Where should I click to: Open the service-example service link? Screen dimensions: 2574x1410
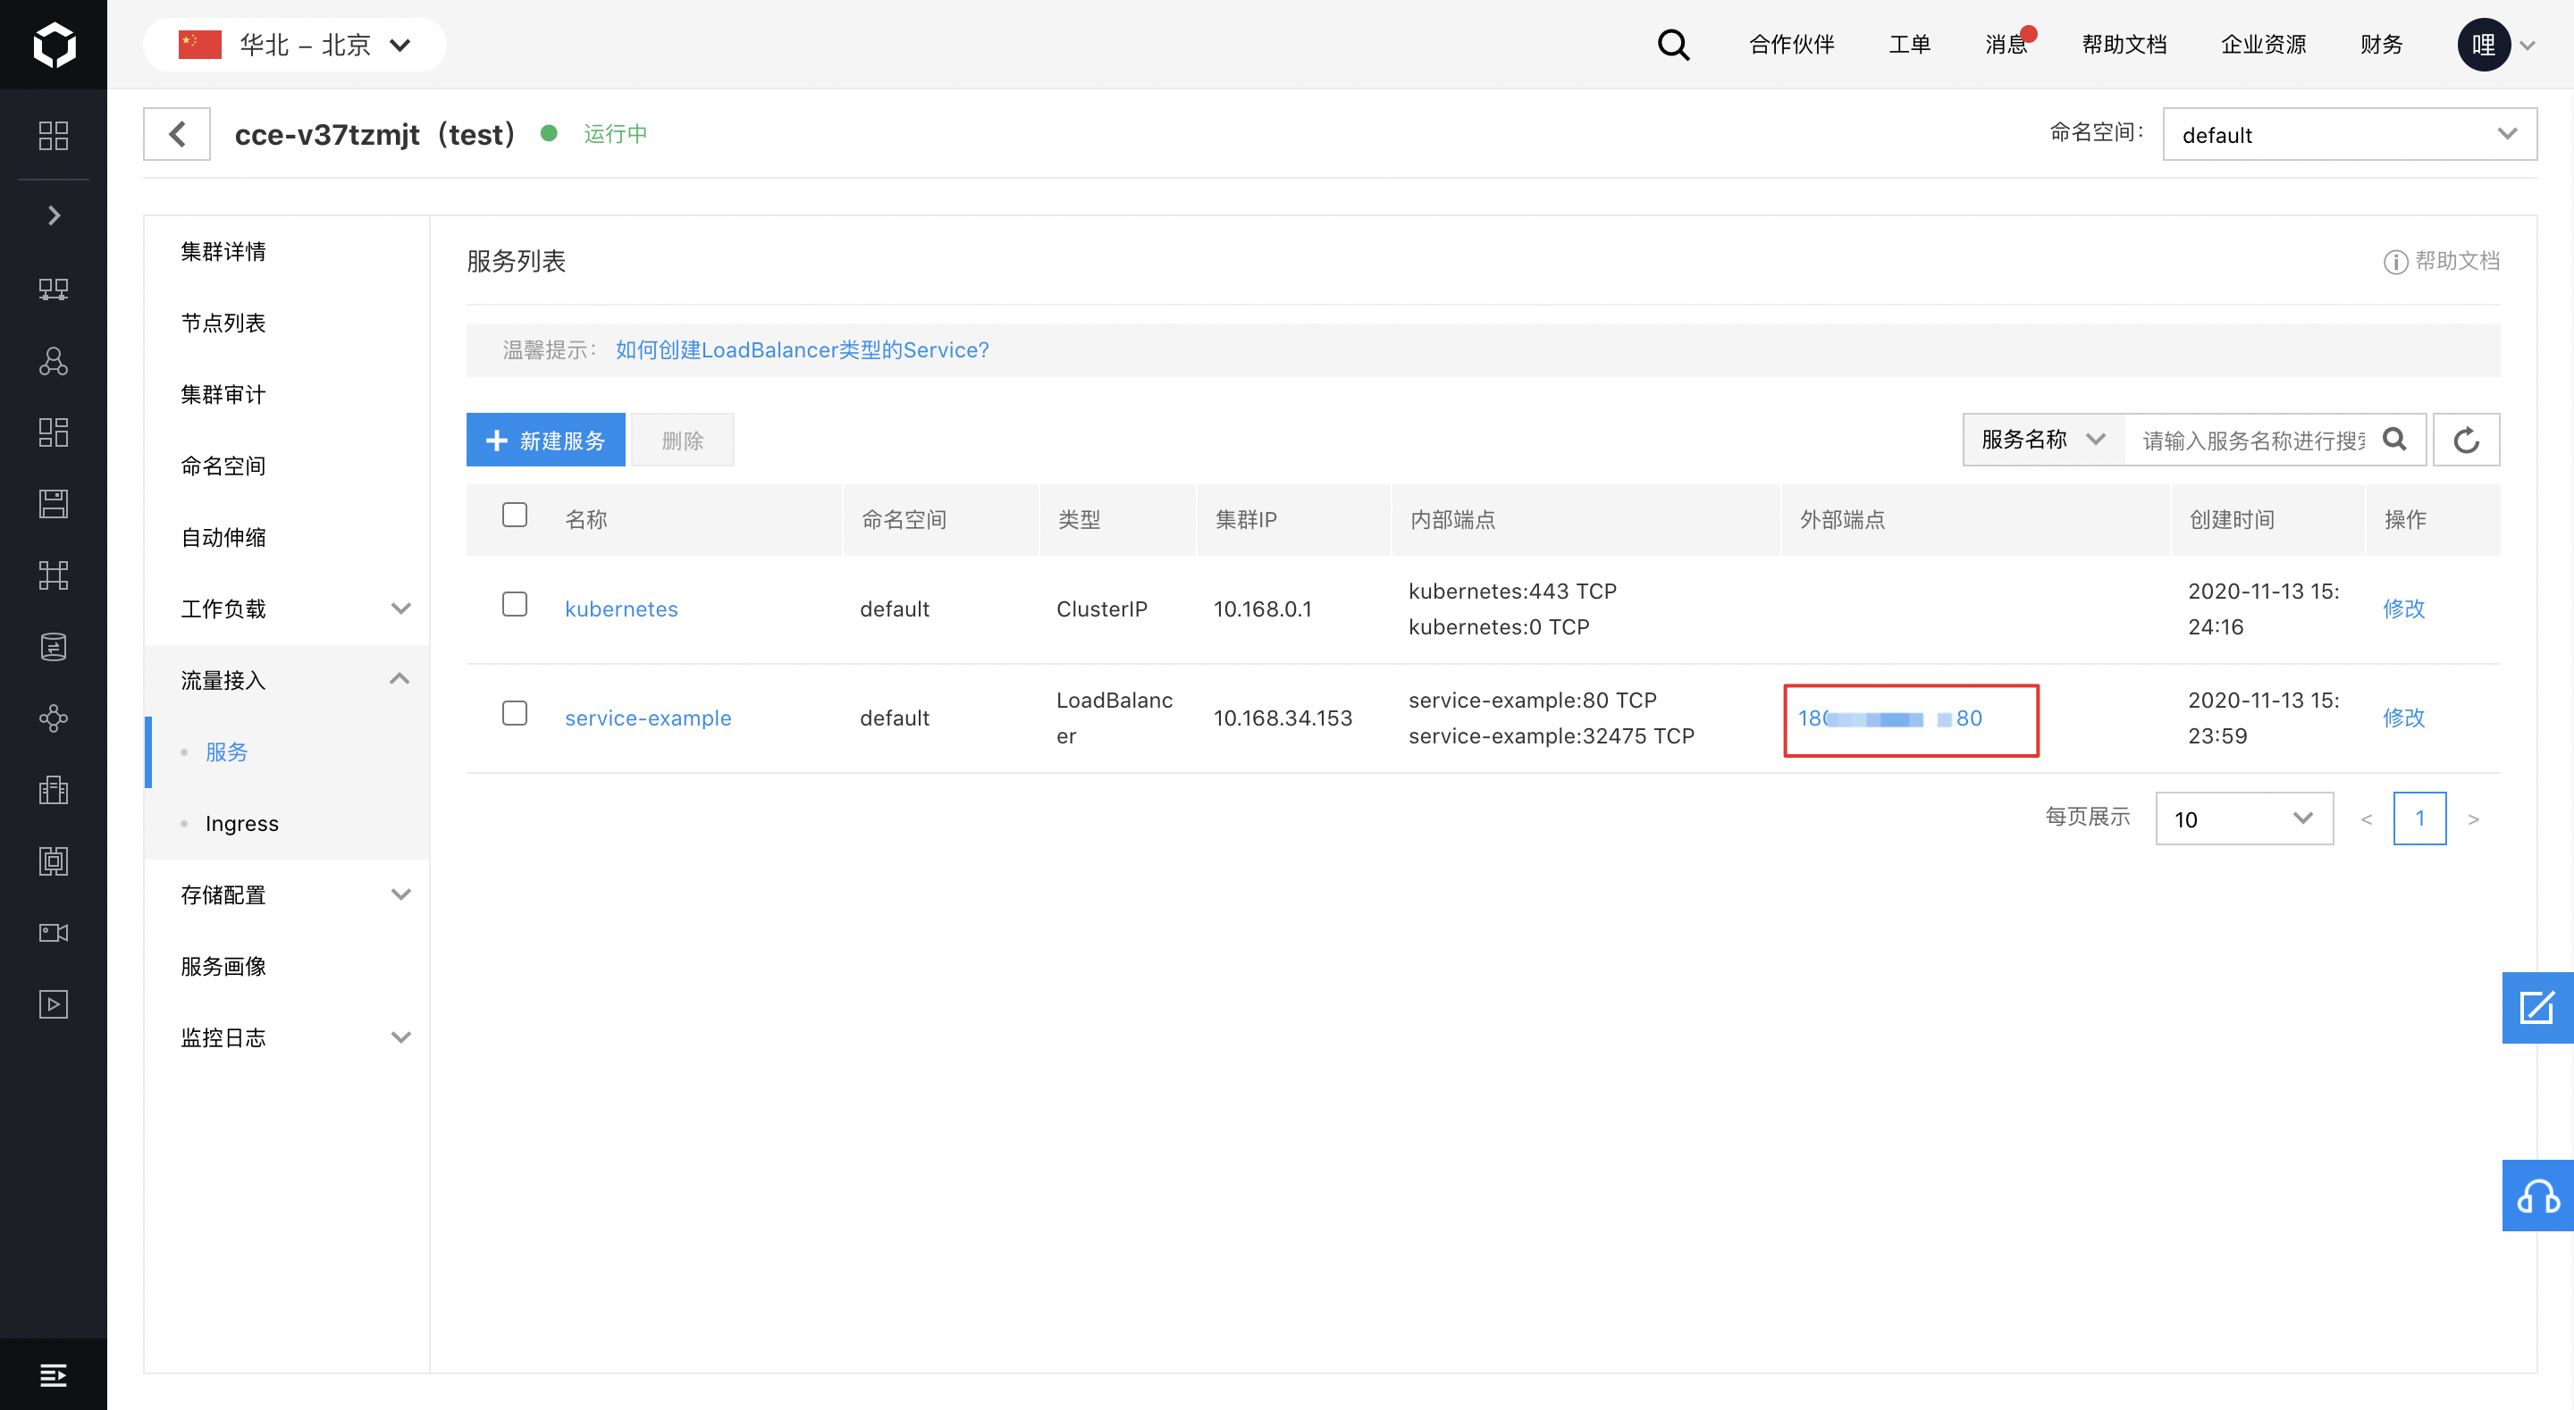point(647,718)
